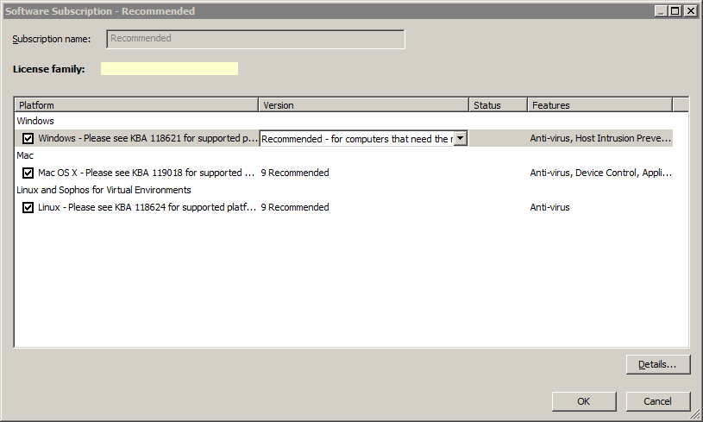Select Linux and Sophos for Virtual Environments heading
This screenshot has height=422, width=703.
104,190
